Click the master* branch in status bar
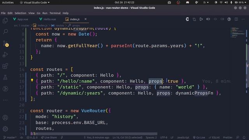This screenshot has height=140, width=249. pyautogui.click(x=10, y=137)
